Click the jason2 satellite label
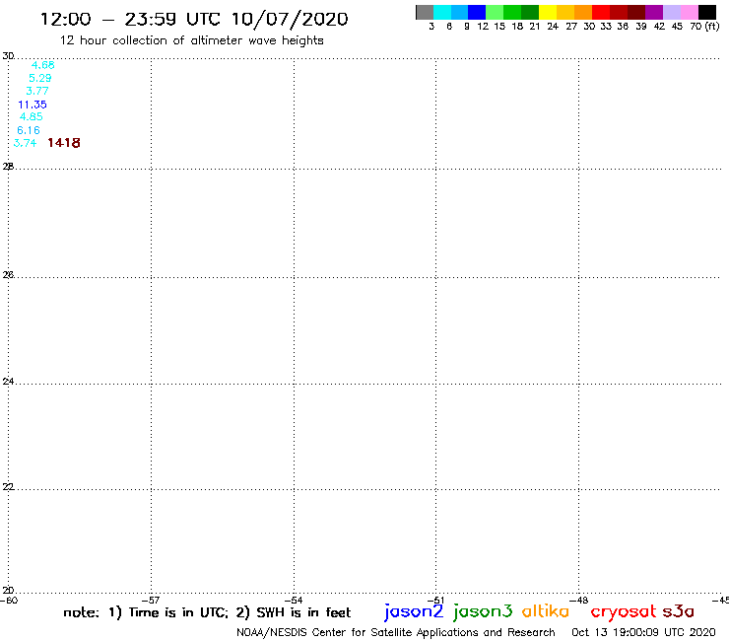Viewport: 729px width, 641px height. pyautogui.click(x=414, y=611)
